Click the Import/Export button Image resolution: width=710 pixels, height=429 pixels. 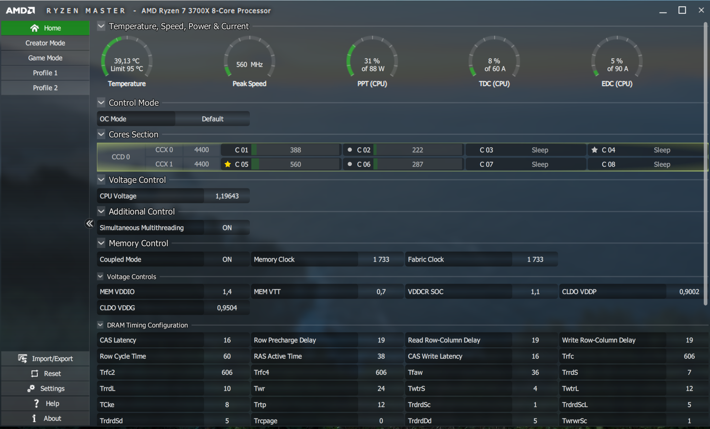click(x=45, y=358)
